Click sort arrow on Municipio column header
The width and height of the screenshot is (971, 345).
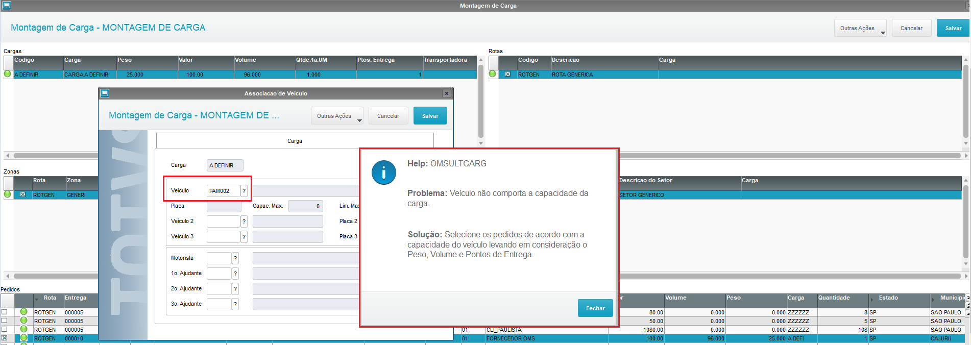[934, 299]
